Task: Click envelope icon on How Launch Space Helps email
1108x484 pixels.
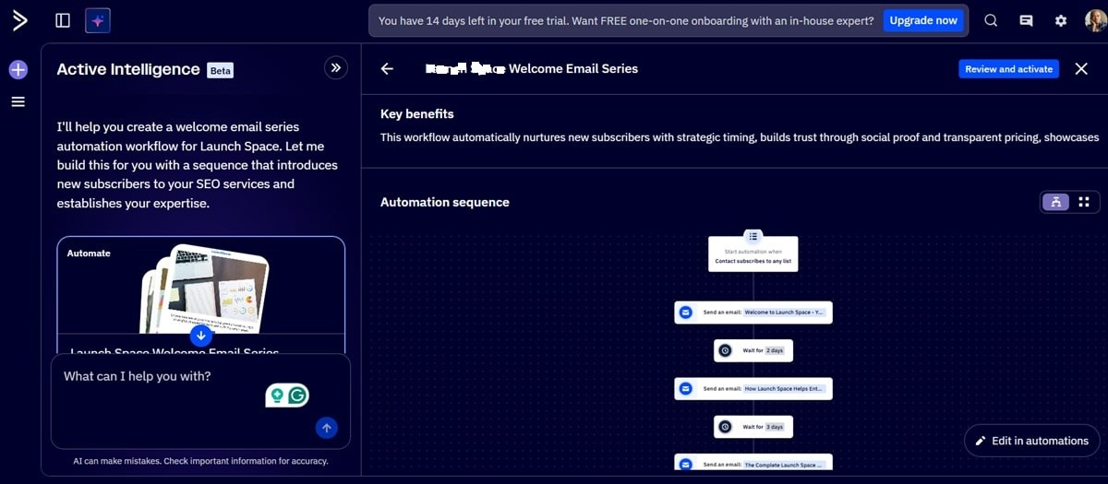Action: pos(686,389)
